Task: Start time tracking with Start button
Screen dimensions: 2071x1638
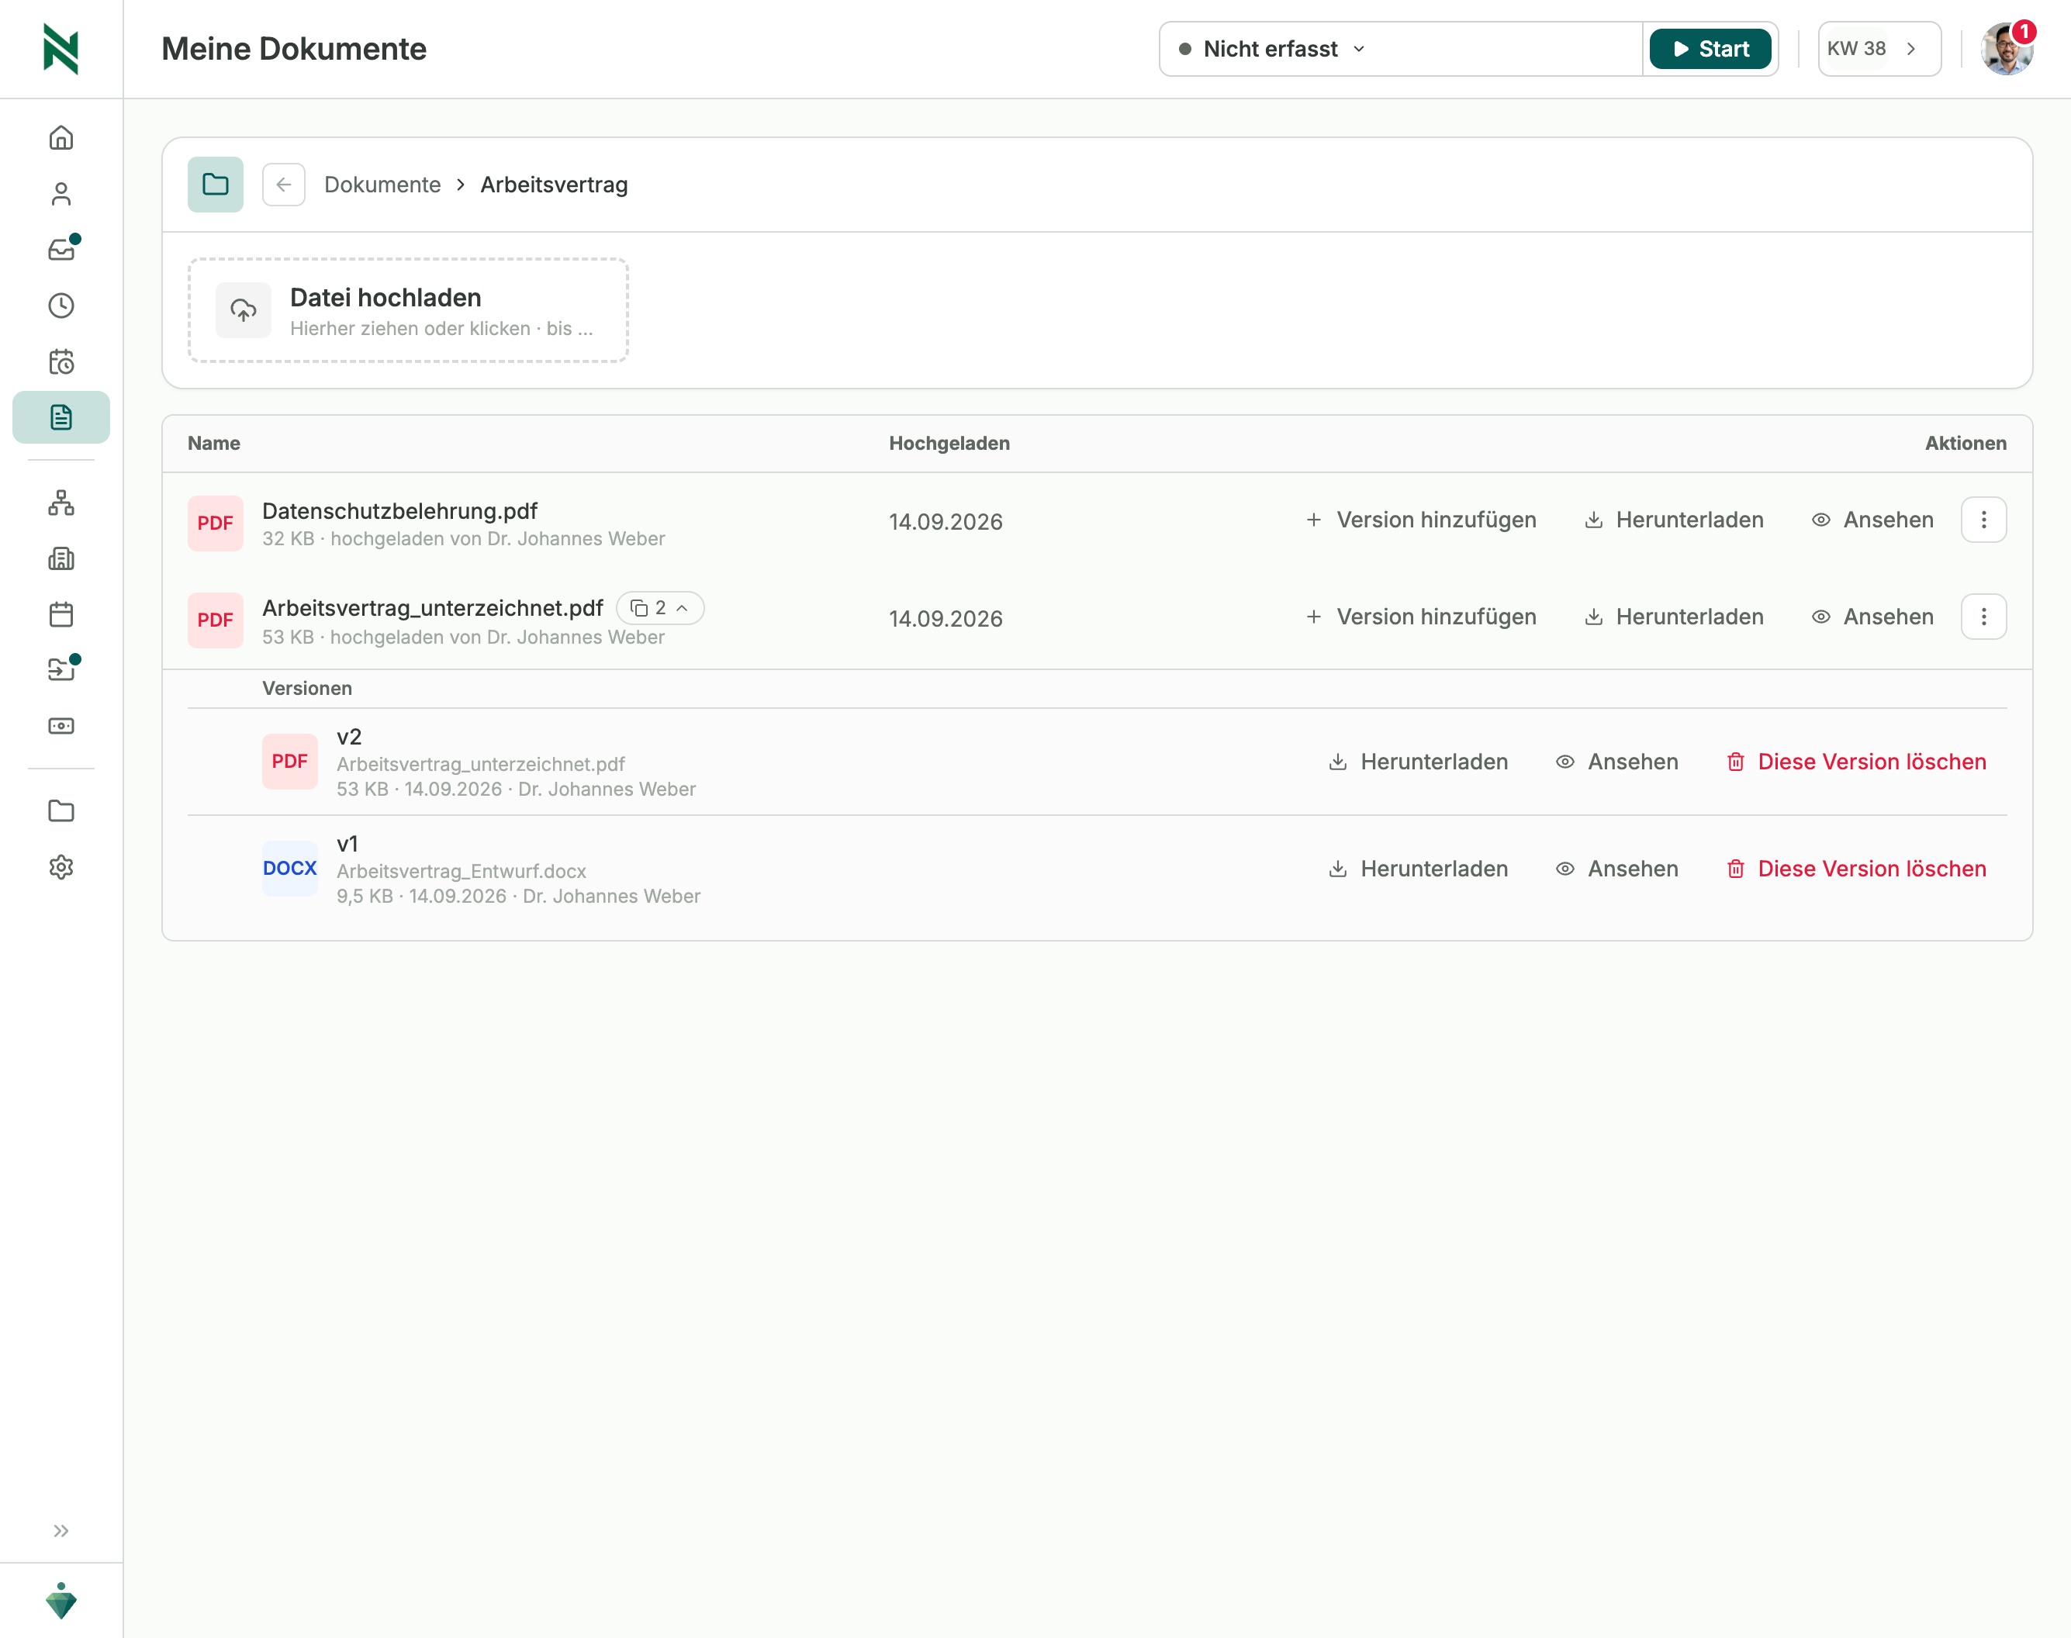Action: pyautogui.click(x=1710, y=49)
